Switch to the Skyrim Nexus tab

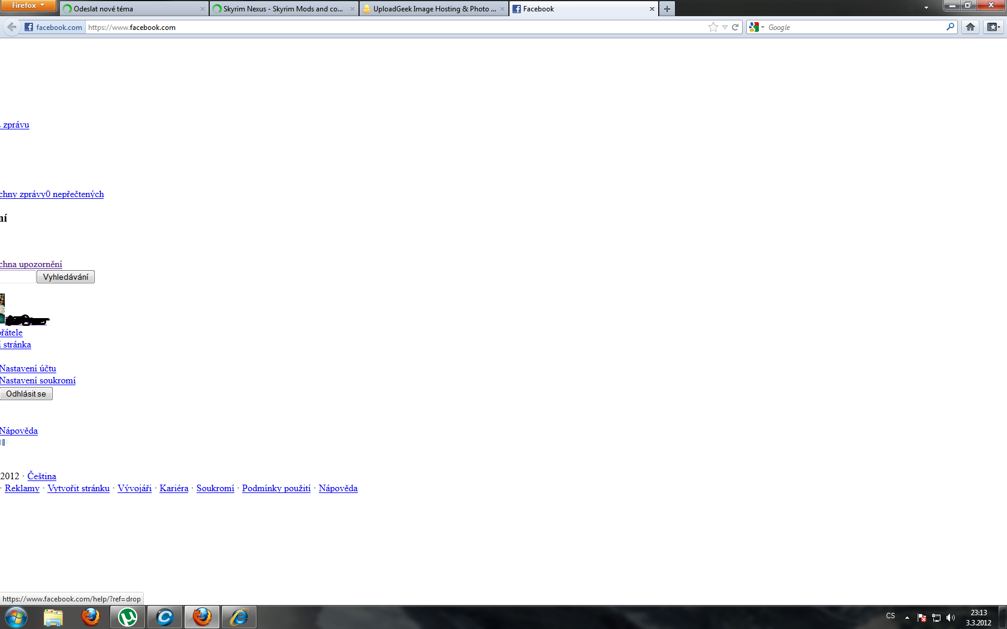(284, 9)
